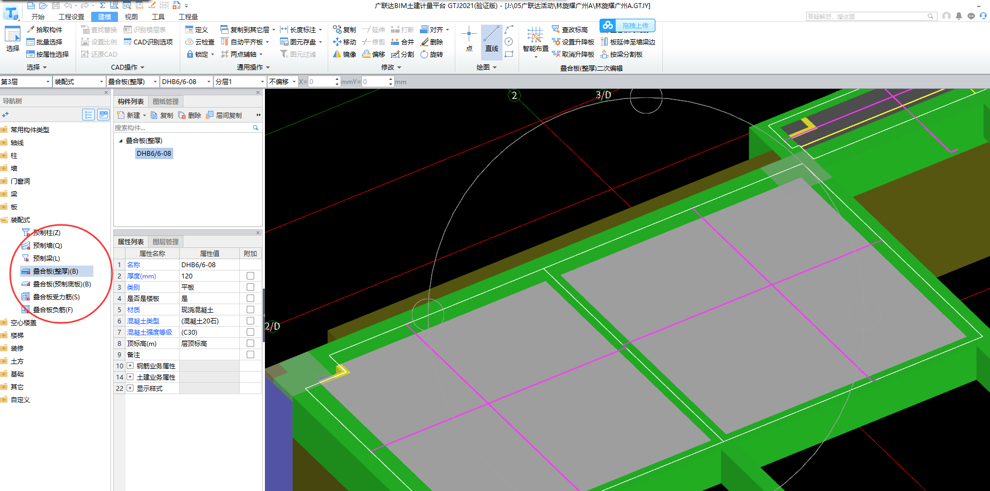
Task: Click the 删除 delete tool in ribbon
Action: [x=432, y=42]
